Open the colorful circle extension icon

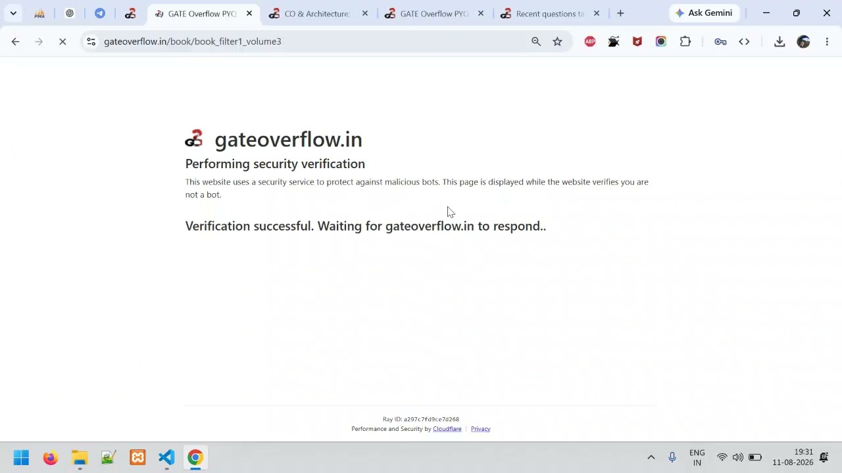point(661,41)
